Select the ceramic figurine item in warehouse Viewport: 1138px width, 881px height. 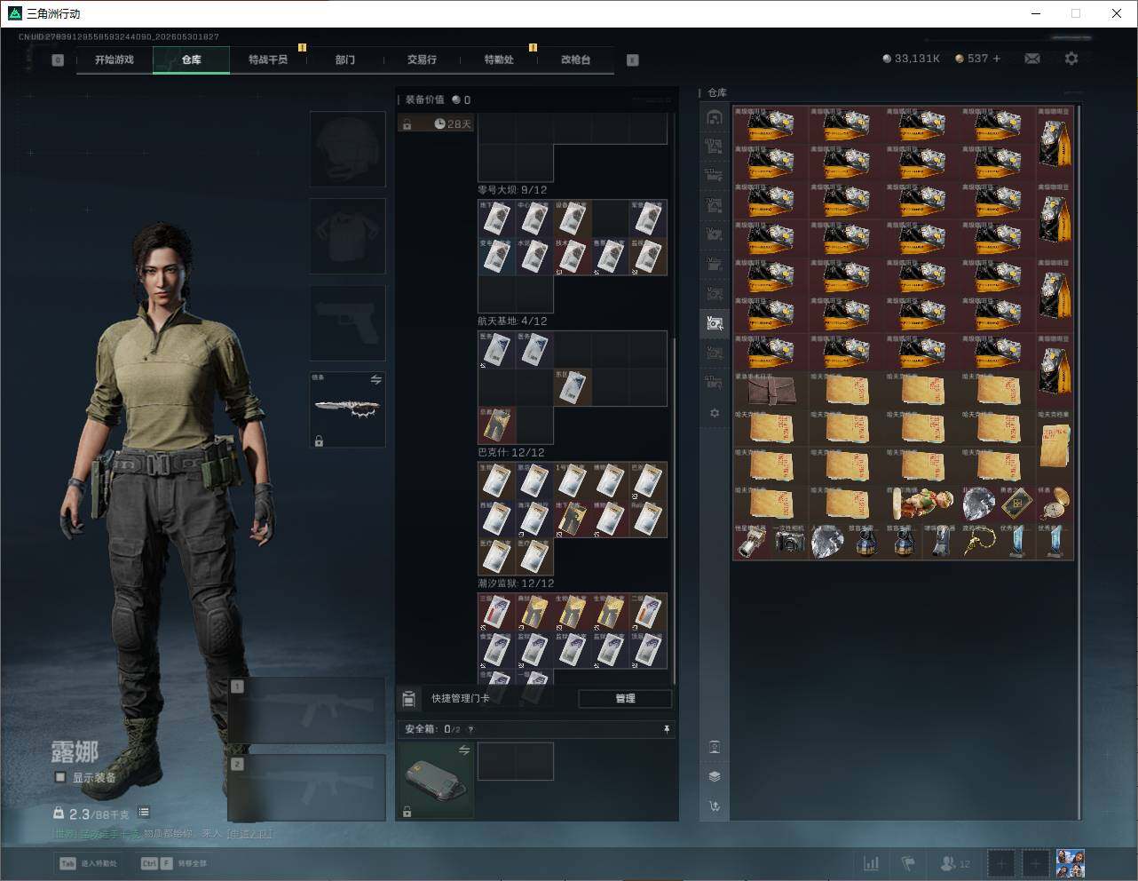click(x=921, y=504)
